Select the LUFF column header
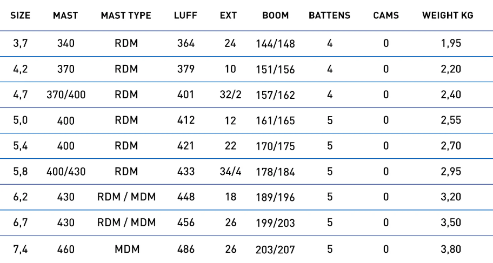The height and width of the screenshot is (263, 493). click(x=186, y=16)
